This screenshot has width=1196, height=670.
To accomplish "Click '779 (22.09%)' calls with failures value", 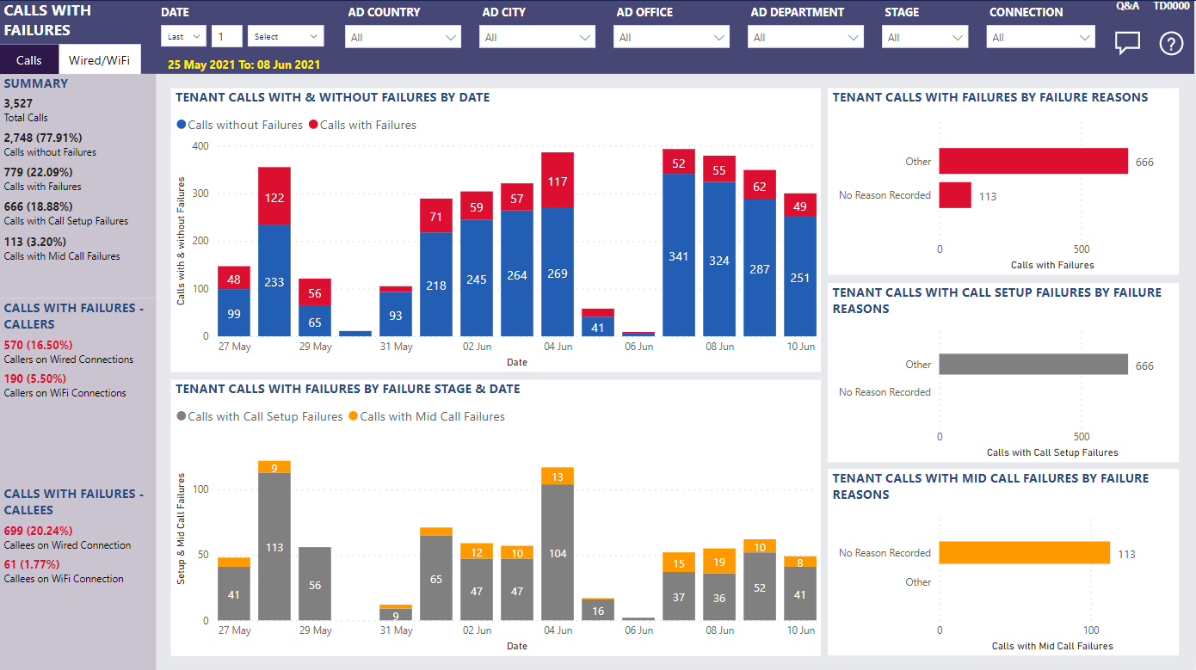I will pyautogui.click(x=38, y=172).
